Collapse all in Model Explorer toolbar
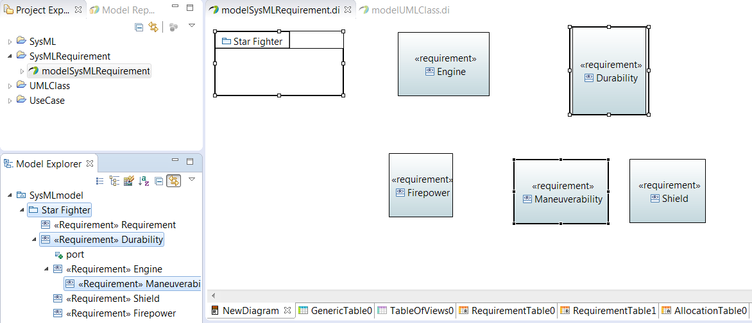The height and width of the screenshot is (323, 752). coord(158,181)
